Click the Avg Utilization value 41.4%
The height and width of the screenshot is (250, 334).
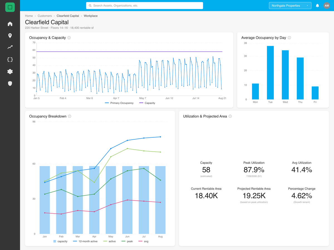click(x=302, y=170)
